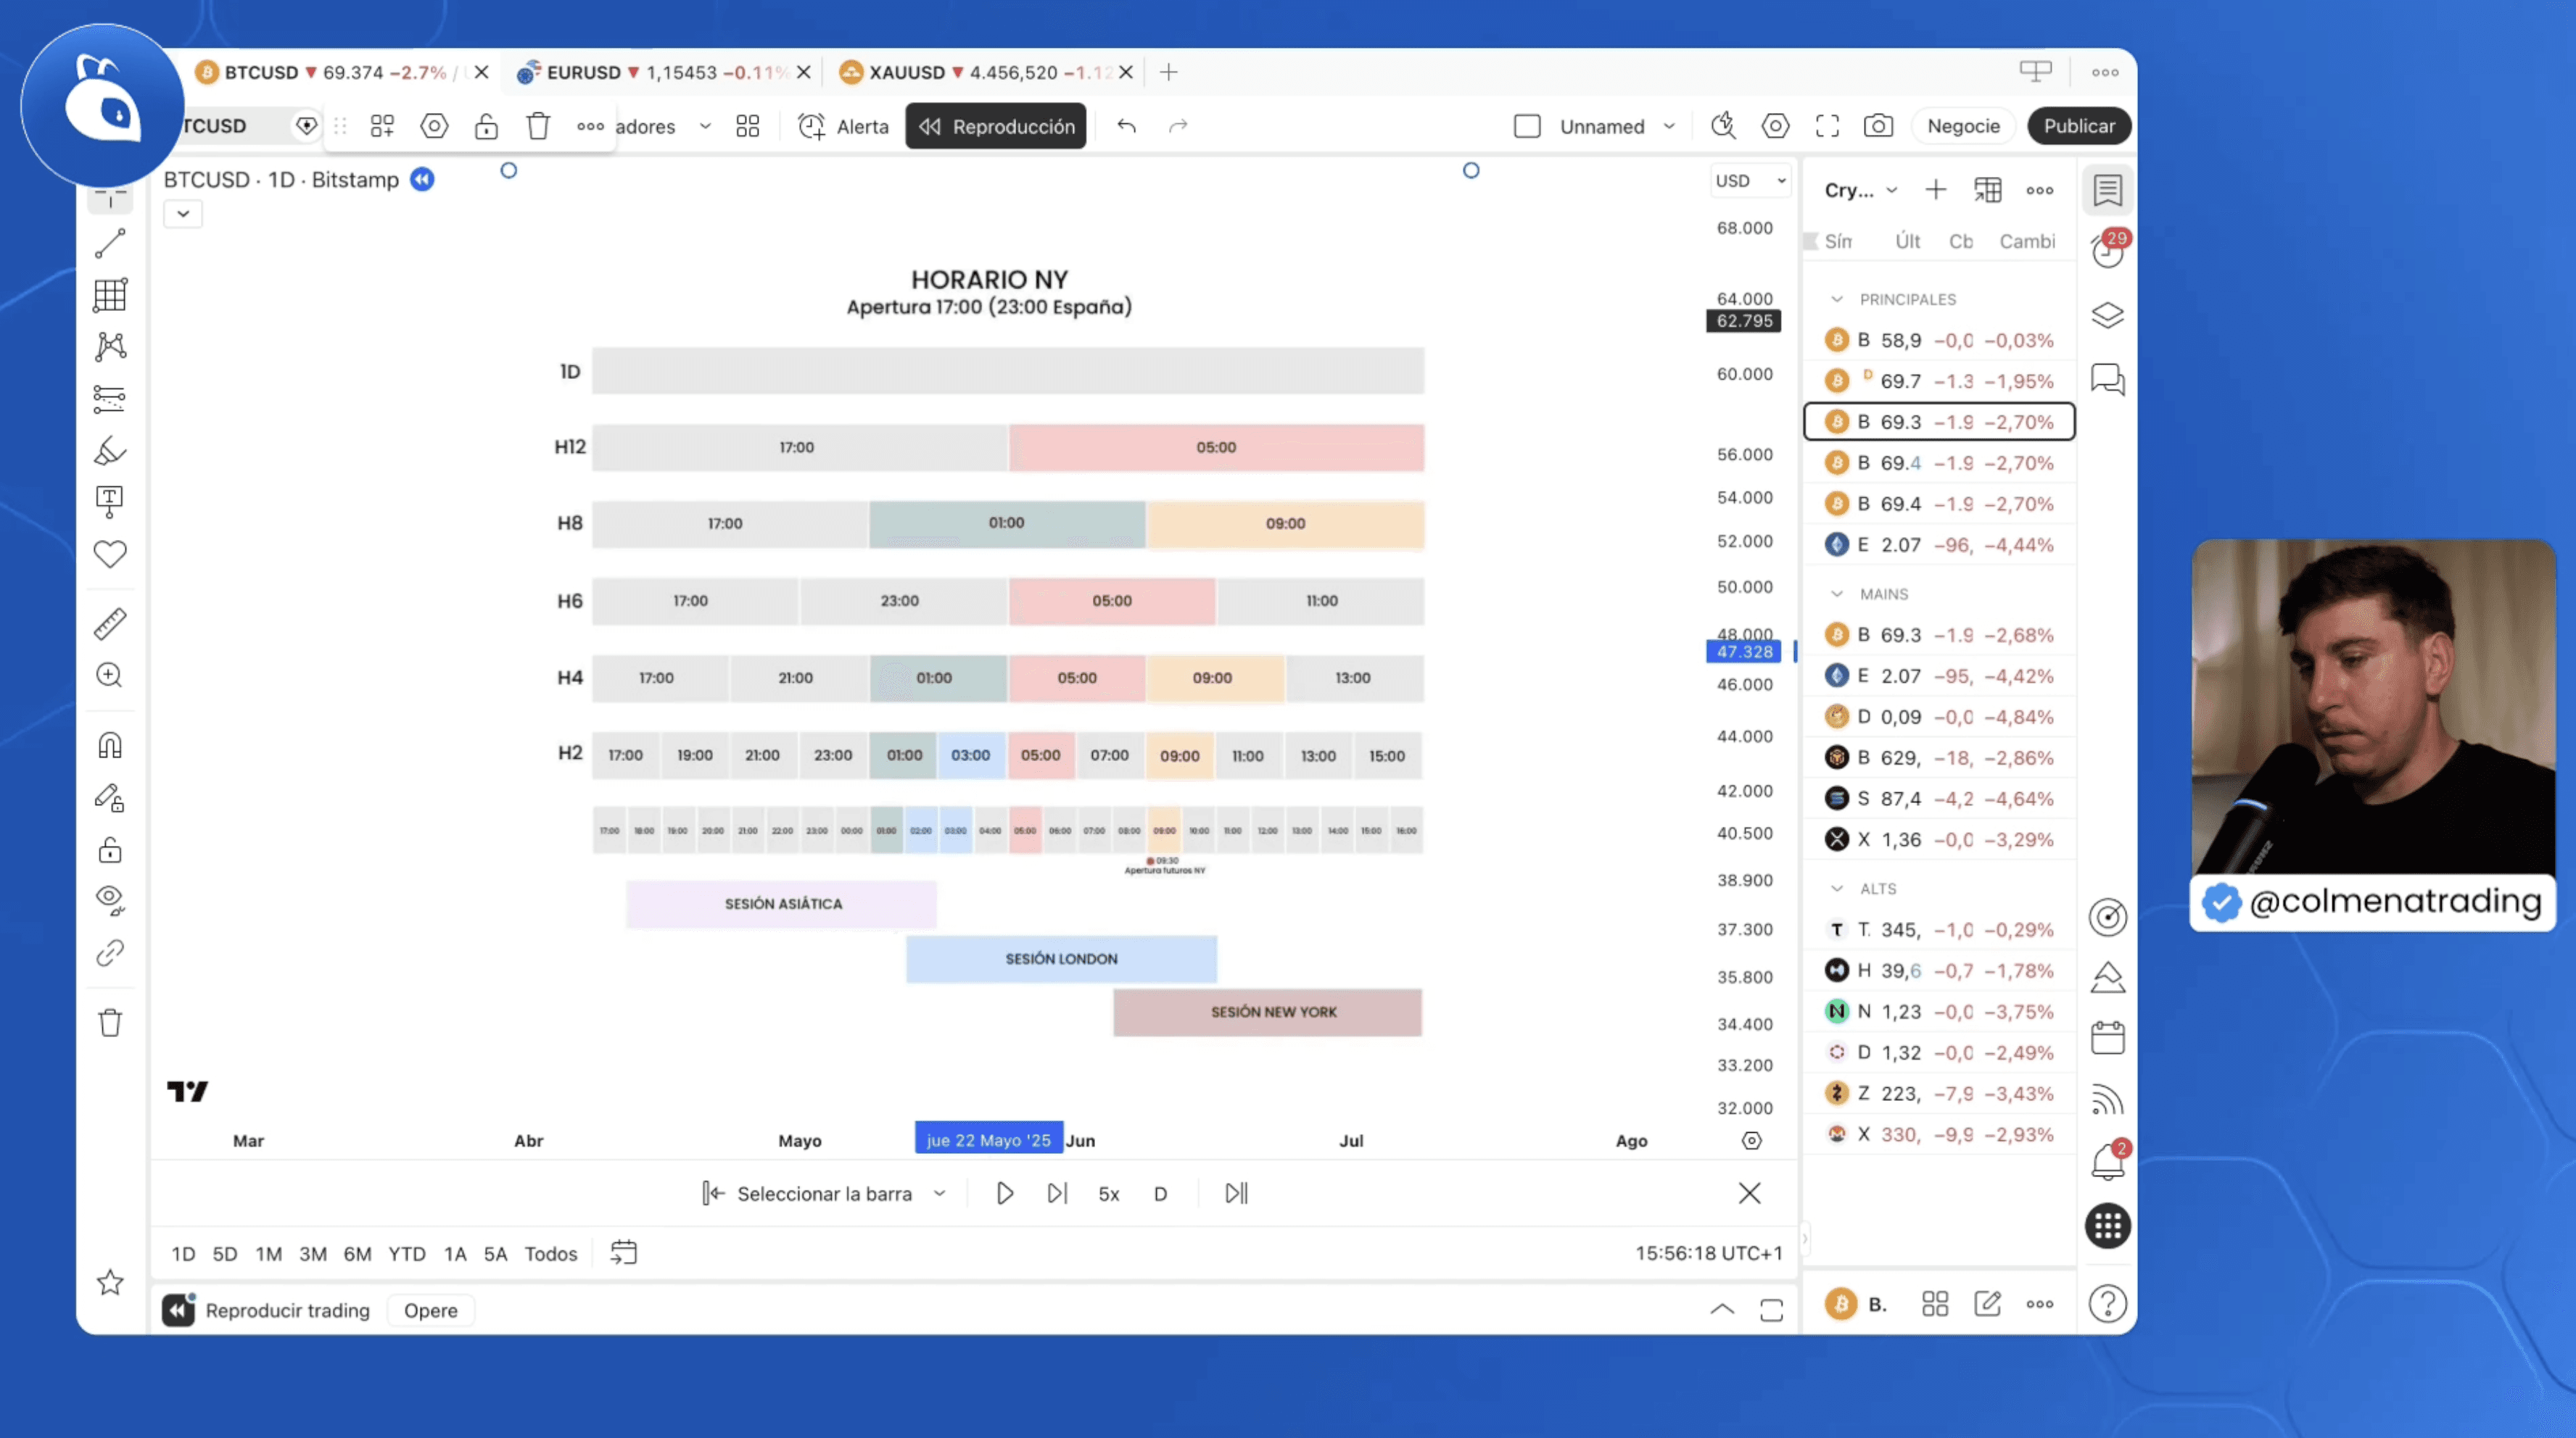
Task: Toggle the lock all drawings tool
Action: (x=110, y=850)
